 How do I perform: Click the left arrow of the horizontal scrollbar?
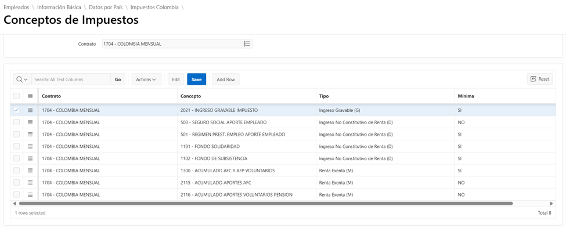[15, 204]
